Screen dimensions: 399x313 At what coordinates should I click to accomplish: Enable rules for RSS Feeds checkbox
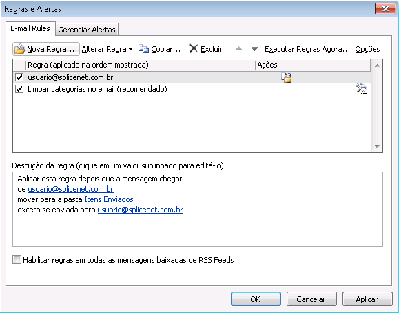[x=17, y=260]
